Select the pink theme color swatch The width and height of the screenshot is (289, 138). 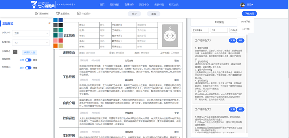point(56,40)
